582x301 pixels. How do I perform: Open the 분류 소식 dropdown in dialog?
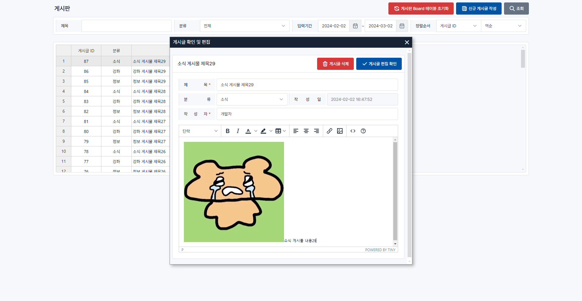[x=252, y=99]
